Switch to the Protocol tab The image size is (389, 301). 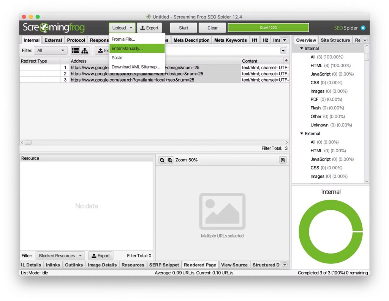click(x=76, y=40)
